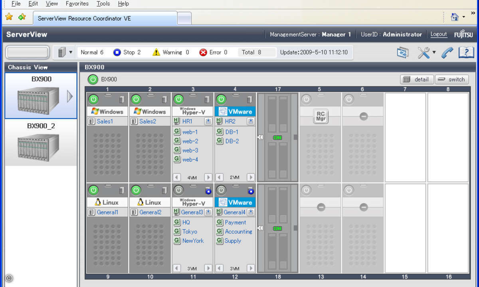The height and width of the screenshot is (287, 479).
Task: Click the window refresh icon in the toolbar
Action: pyautogui.click(x=403, y=52)
